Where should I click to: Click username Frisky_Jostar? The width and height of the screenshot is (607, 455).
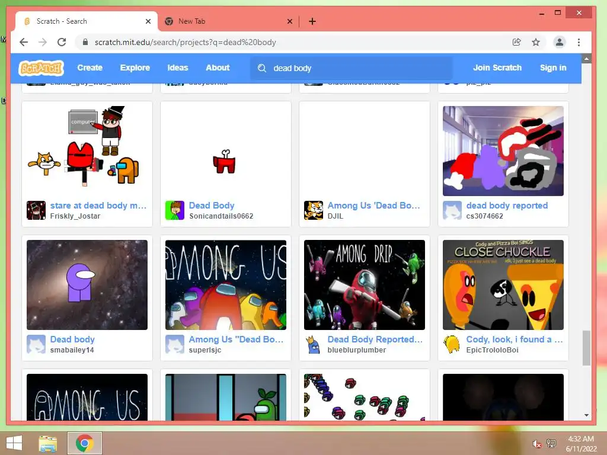tap(75, 216)
